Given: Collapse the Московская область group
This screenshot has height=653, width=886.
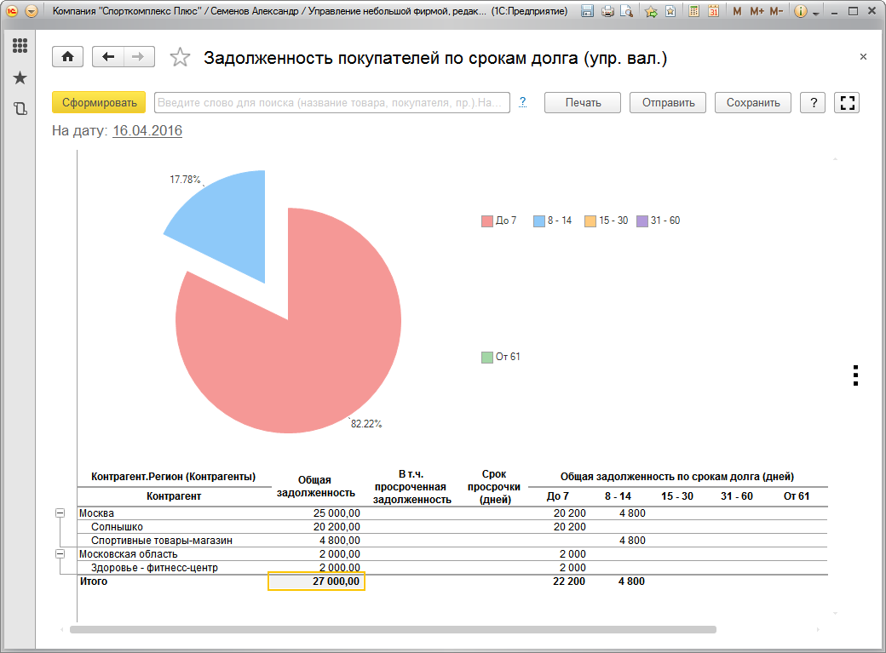Looking at the screenshot, I should (60, 554).
